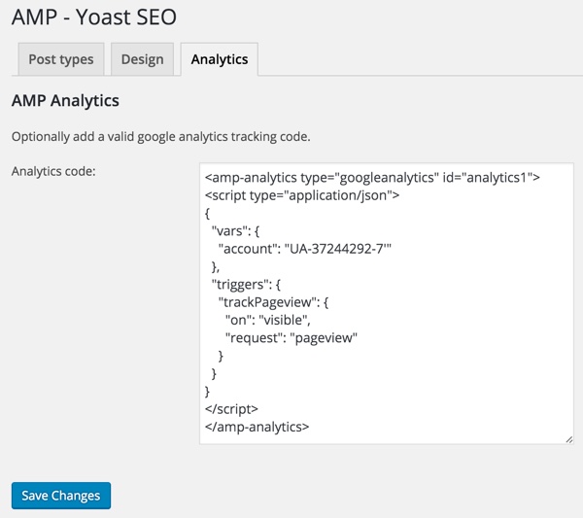Click the google analytics tracking code description
The image size is (583, 518).
coord(160,136)
